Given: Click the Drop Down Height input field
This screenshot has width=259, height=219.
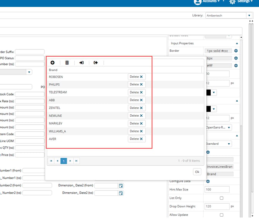Looking at the screenshot, I should pyautogui.click(x=217, y=206).
